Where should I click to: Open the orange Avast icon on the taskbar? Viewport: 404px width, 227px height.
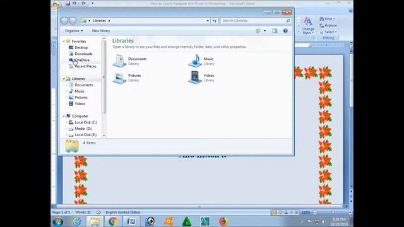[x=169, y=221]
